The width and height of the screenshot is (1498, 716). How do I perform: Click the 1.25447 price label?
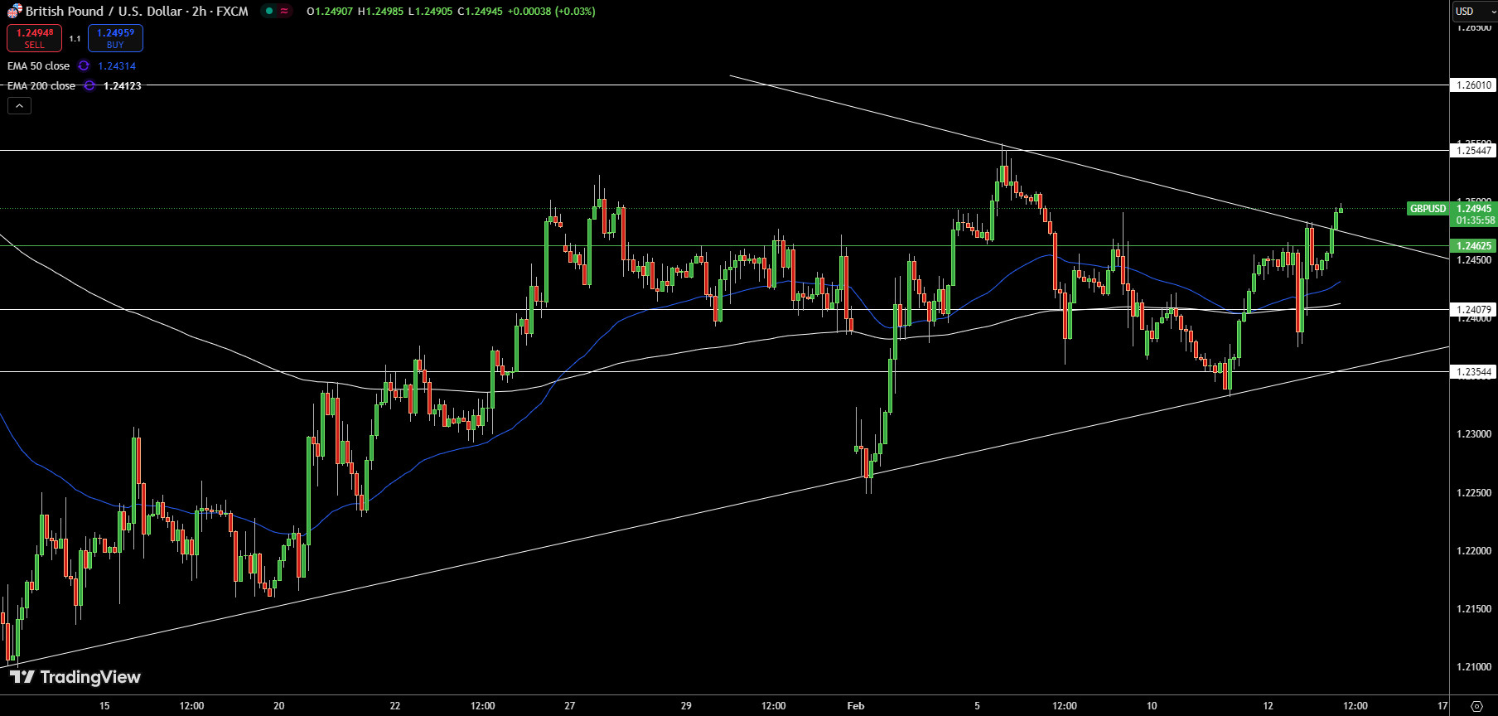1474,150
